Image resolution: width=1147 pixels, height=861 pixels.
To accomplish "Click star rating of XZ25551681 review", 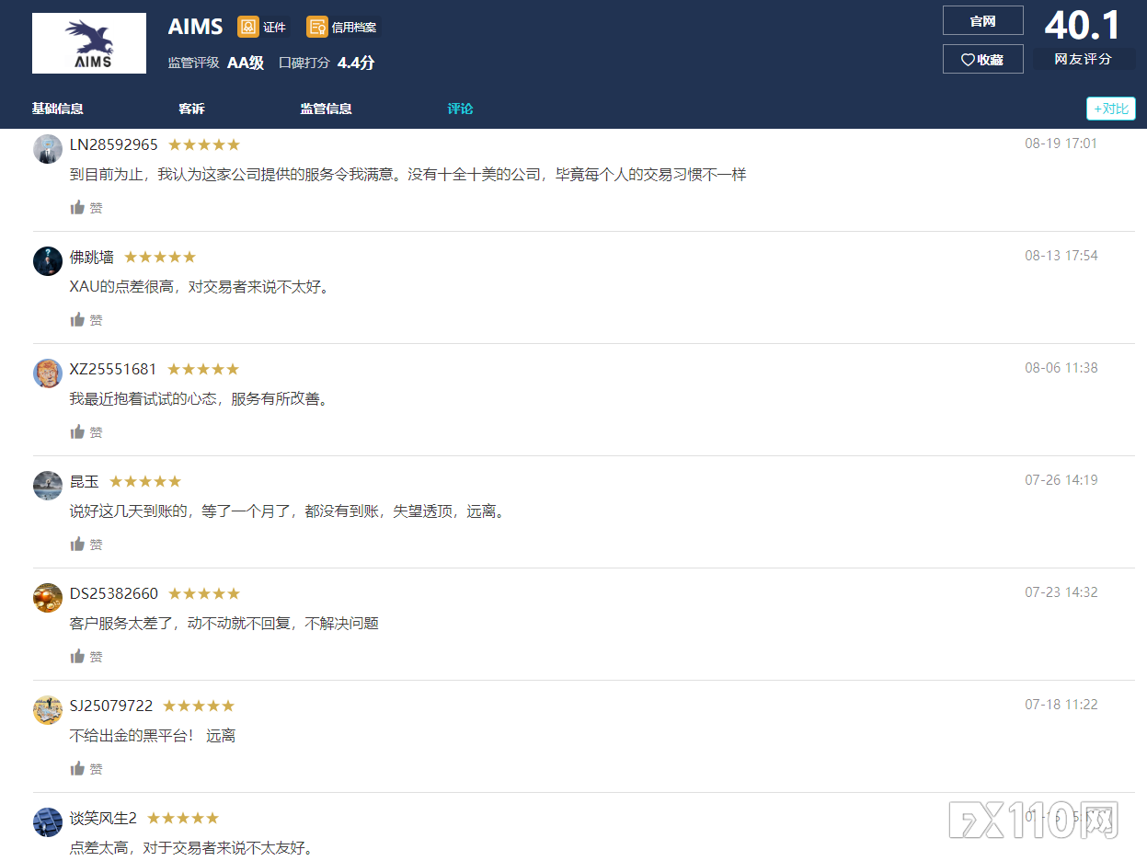I will 203,370.
